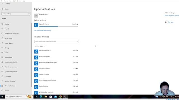Click the Add a feature plus button
The width and height of the screenshot is (179, 100).
pos(36,16)
